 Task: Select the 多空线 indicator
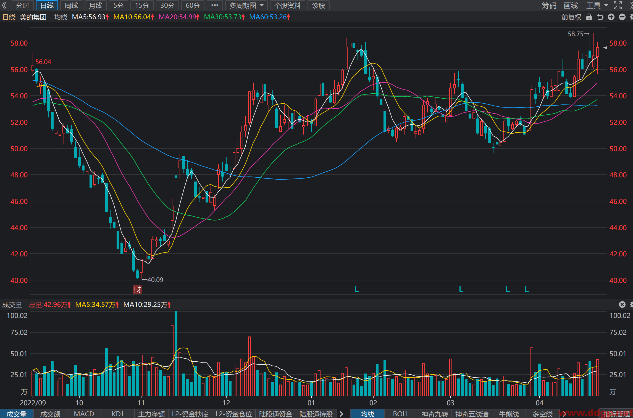543,414
